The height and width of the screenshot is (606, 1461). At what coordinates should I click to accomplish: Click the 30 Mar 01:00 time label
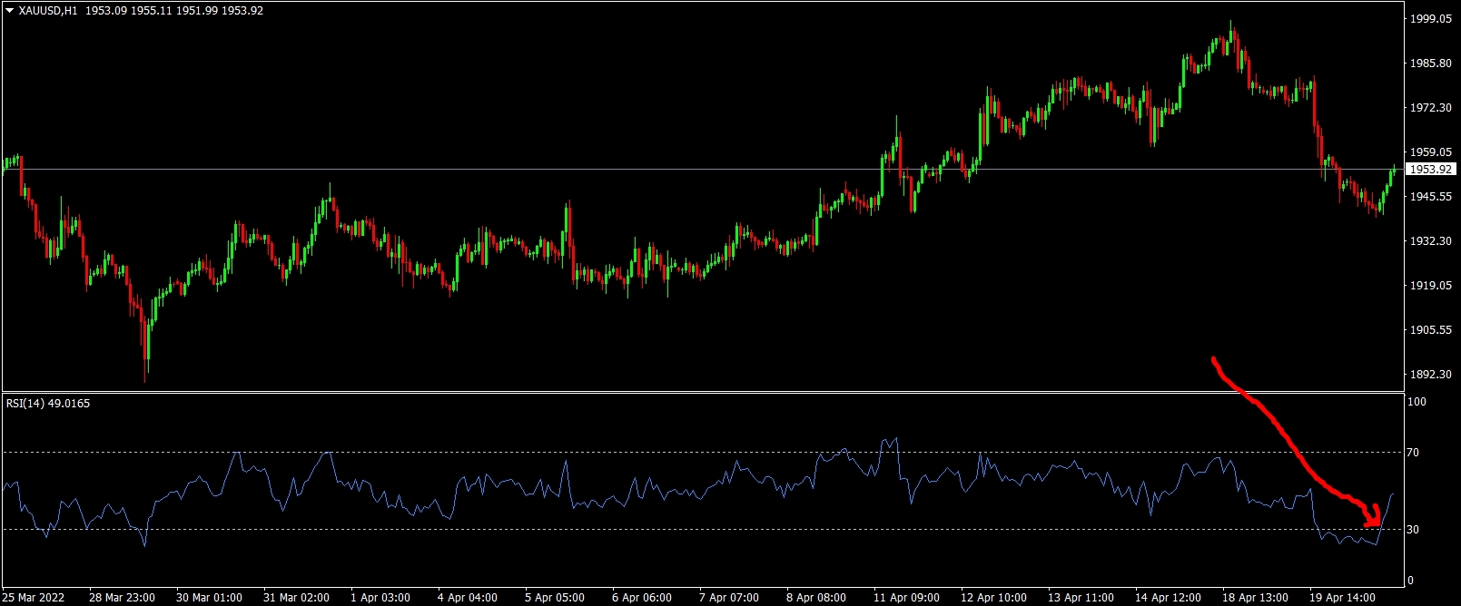click(x=209, y=598)
